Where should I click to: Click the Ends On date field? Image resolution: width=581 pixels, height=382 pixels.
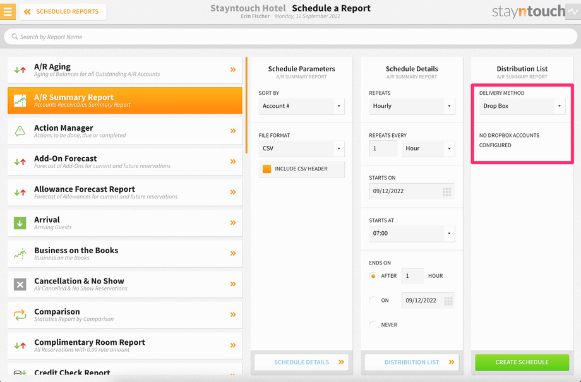coord(428,301)
